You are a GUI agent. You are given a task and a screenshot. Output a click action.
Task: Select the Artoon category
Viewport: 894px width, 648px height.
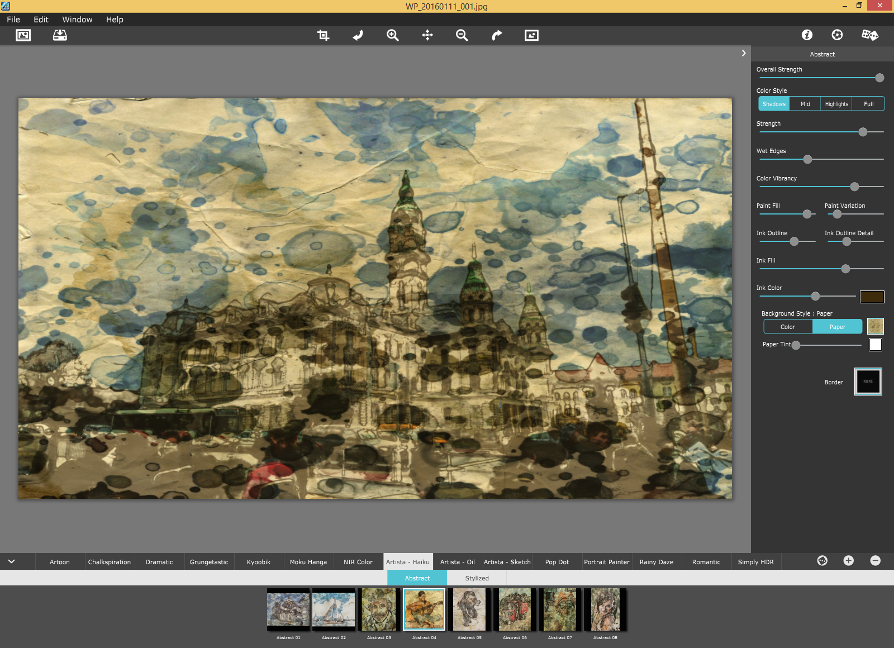point(60,562)
